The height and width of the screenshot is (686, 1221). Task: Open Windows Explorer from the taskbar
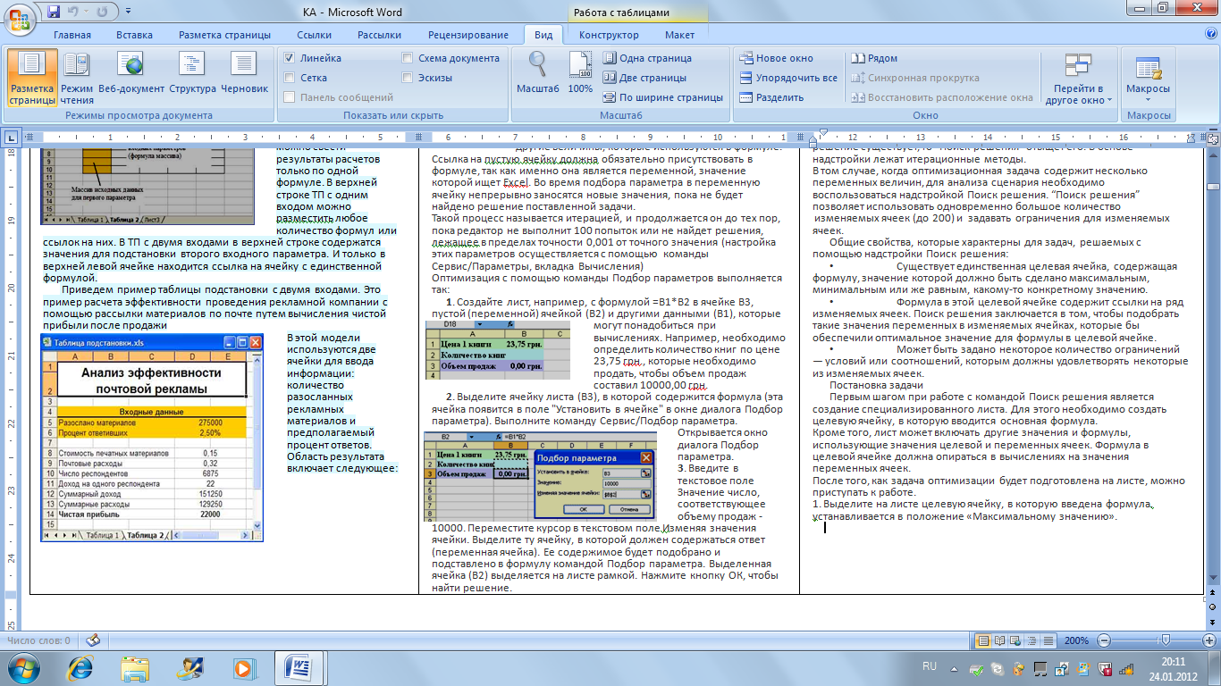136,667
